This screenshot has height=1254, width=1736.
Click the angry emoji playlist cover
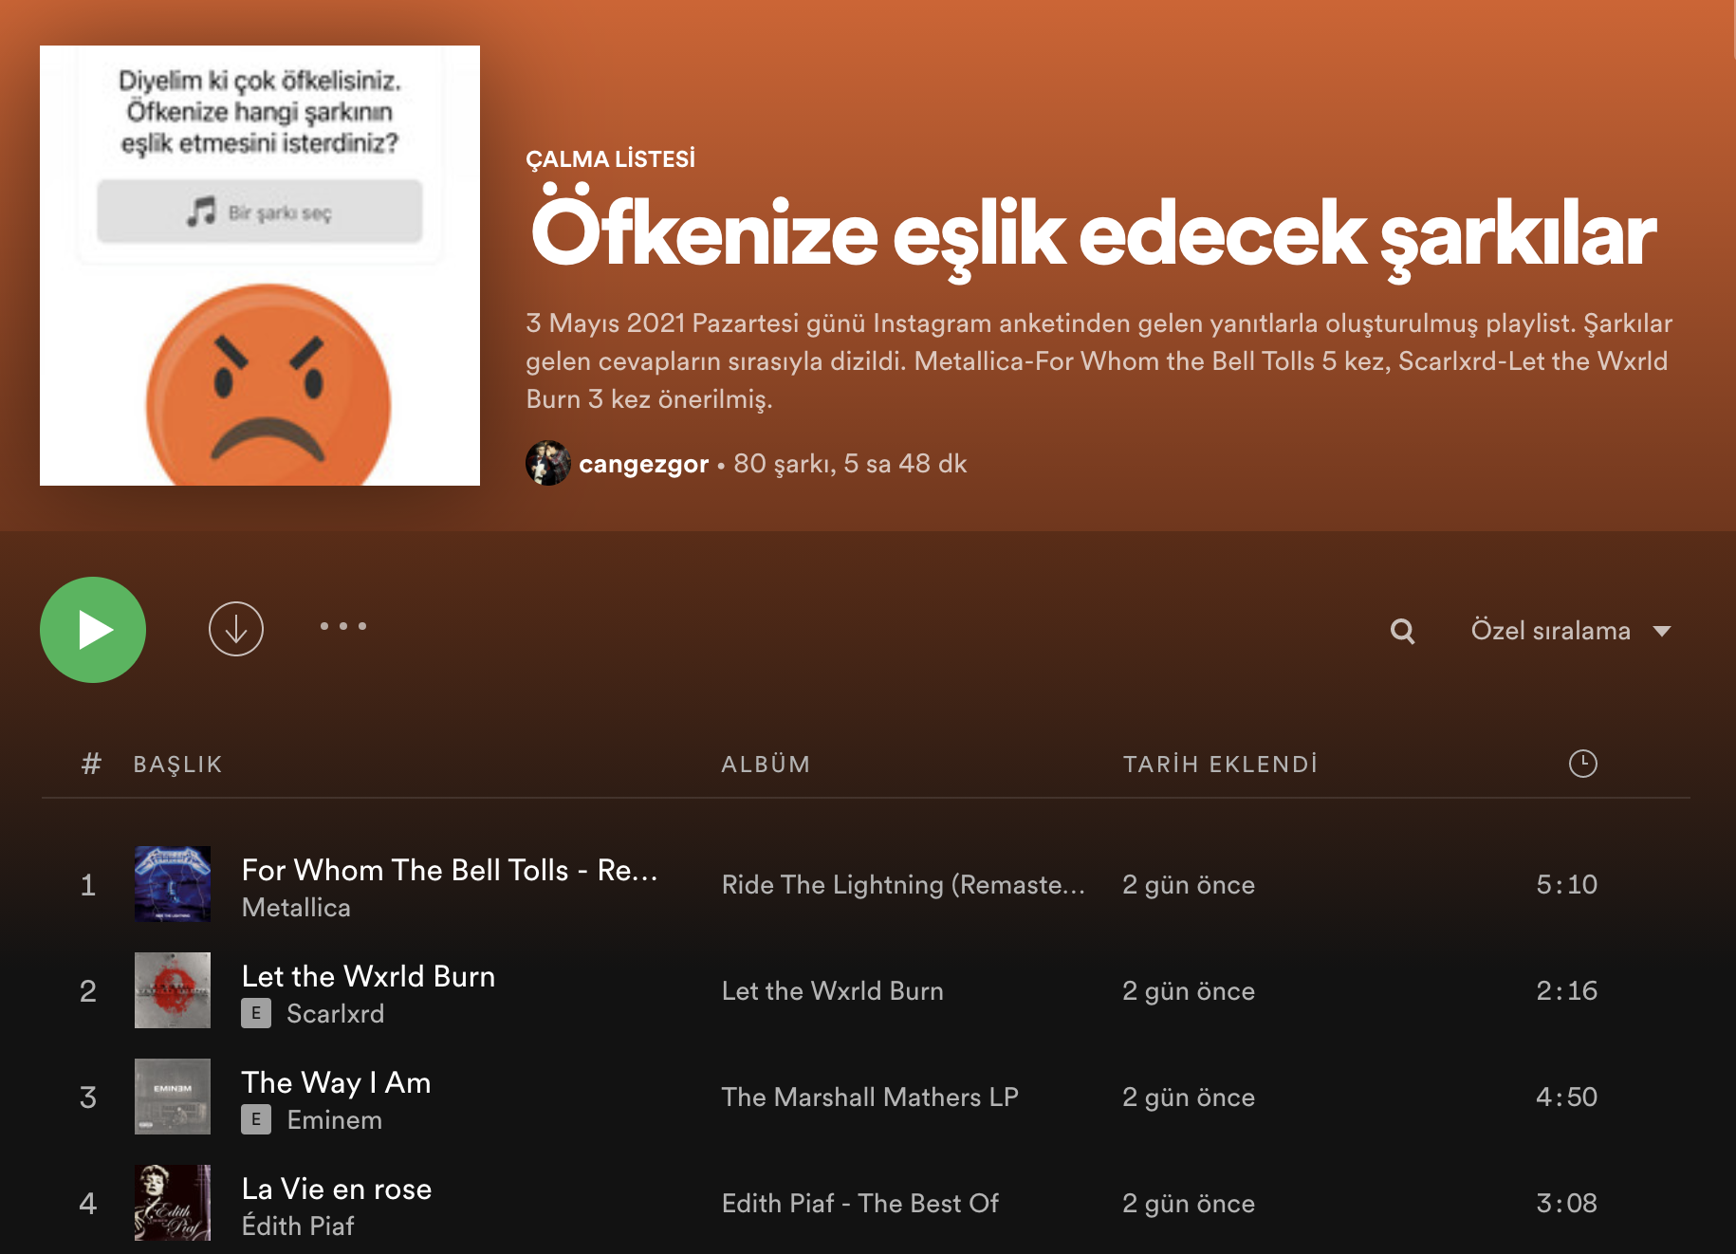pos(259,265)
